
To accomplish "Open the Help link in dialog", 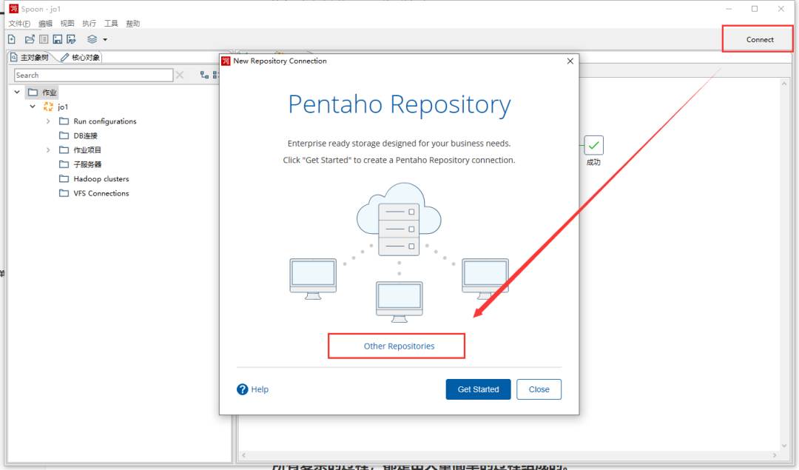I will pyautogui.click(x=260, y=389).
